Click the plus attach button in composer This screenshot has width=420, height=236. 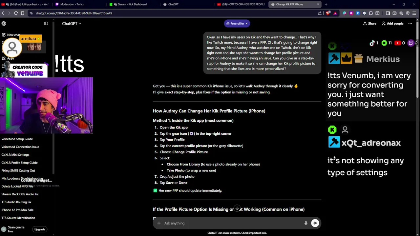pyautogui.click(x=159, y=223)
